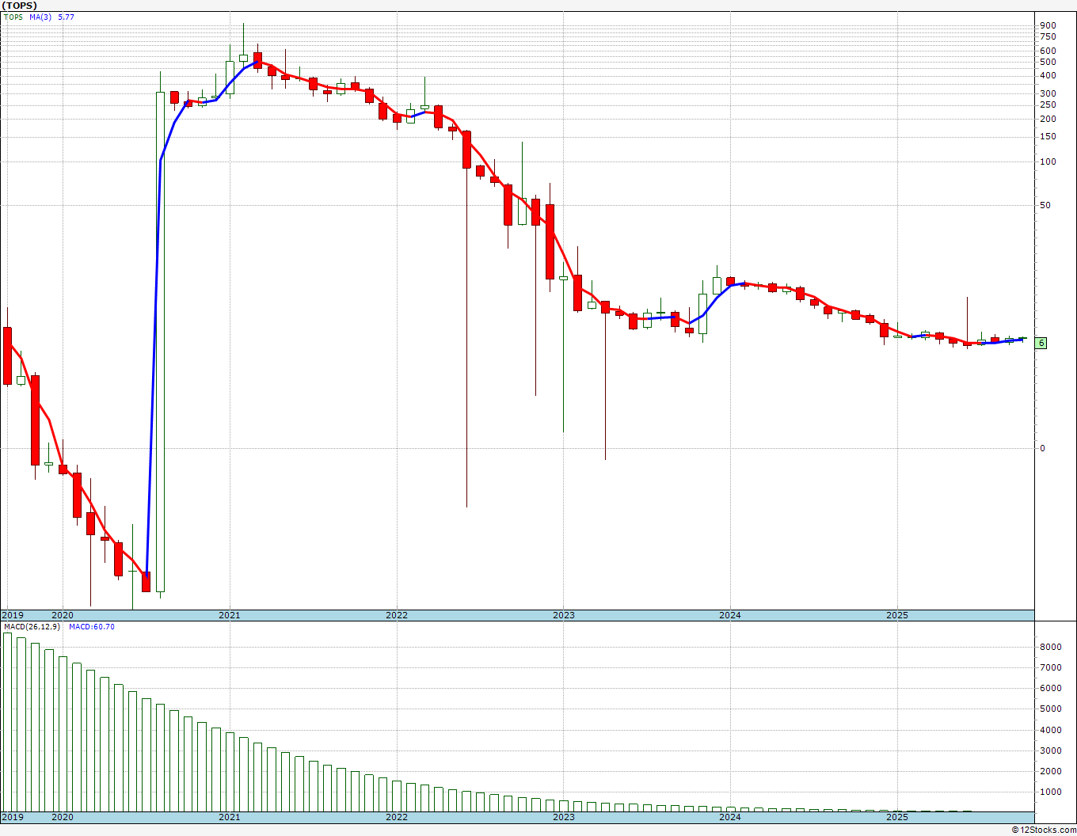Select 2020 on the price chart time axis
This screenshot has height=836, width=1077.
coord(62,615)
